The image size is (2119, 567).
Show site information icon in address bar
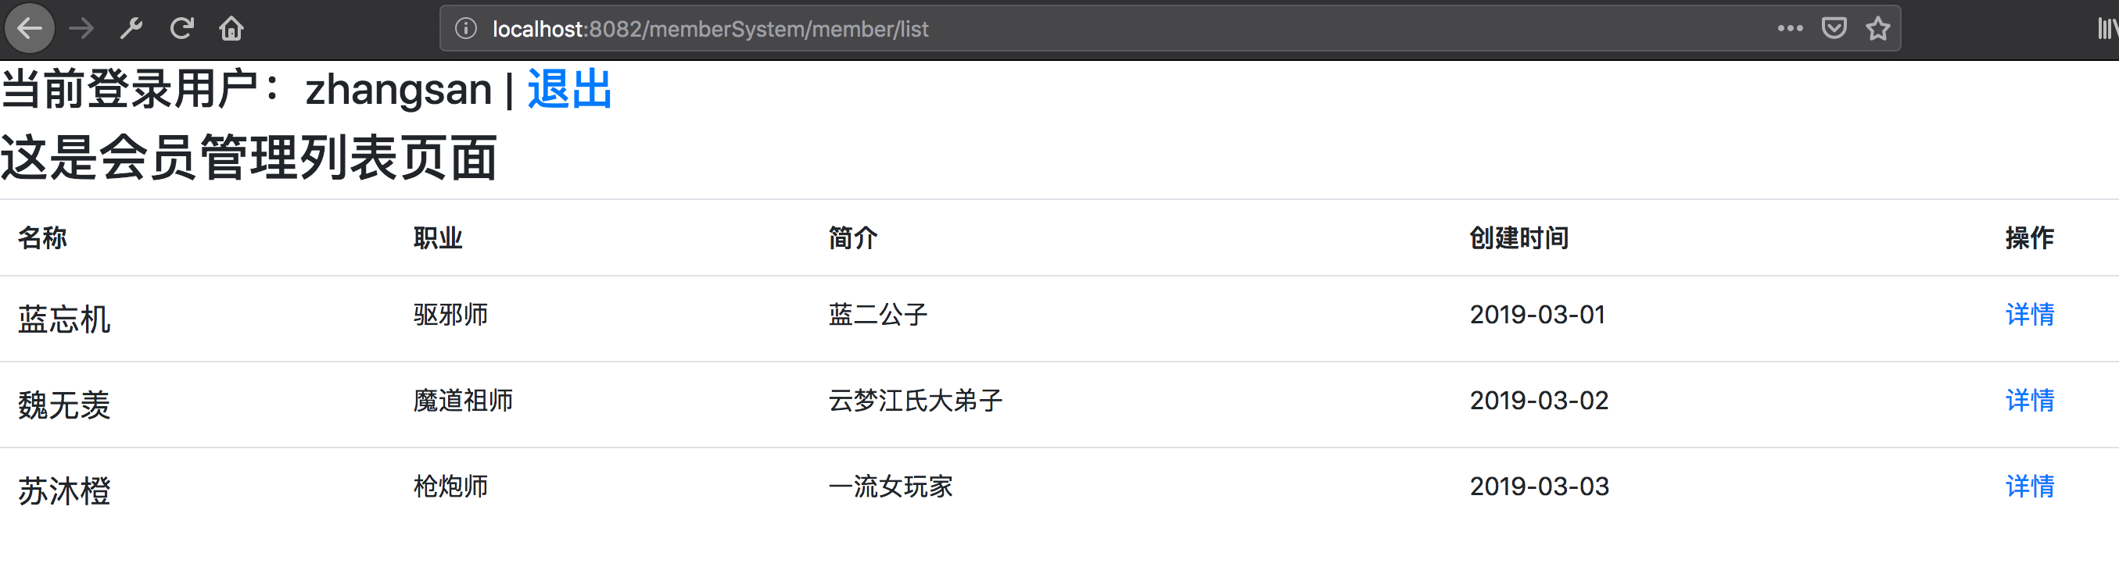pyautogui.click(x=465, y=29)
